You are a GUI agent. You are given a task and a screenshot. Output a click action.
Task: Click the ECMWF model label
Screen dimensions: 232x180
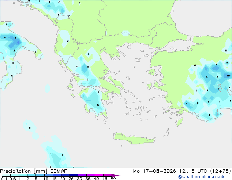tap(59, 171)
